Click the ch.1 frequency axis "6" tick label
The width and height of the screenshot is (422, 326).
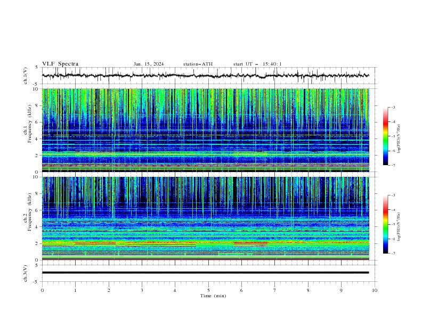click(38, 122)
